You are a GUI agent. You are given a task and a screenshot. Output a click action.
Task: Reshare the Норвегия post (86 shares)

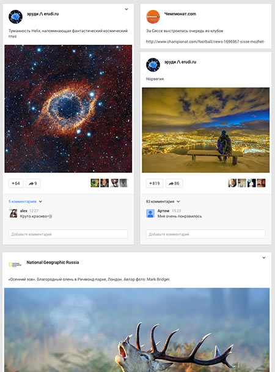(x=174, y=183)
